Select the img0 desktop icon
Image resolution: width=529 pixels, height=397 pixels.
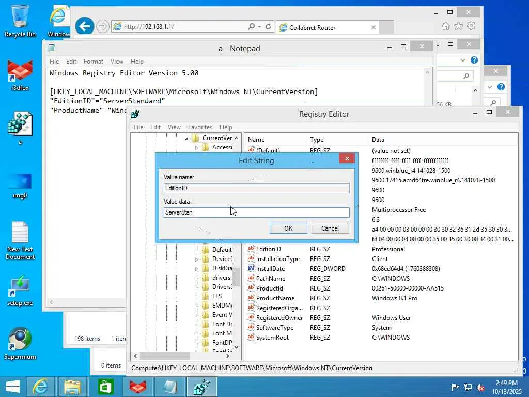(20, 186)
